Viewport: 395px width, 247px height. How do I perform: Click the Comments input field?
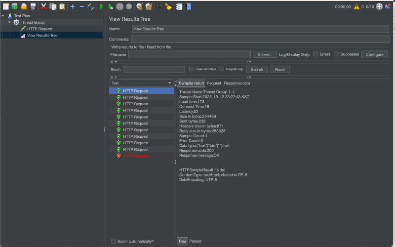[261, 39]
